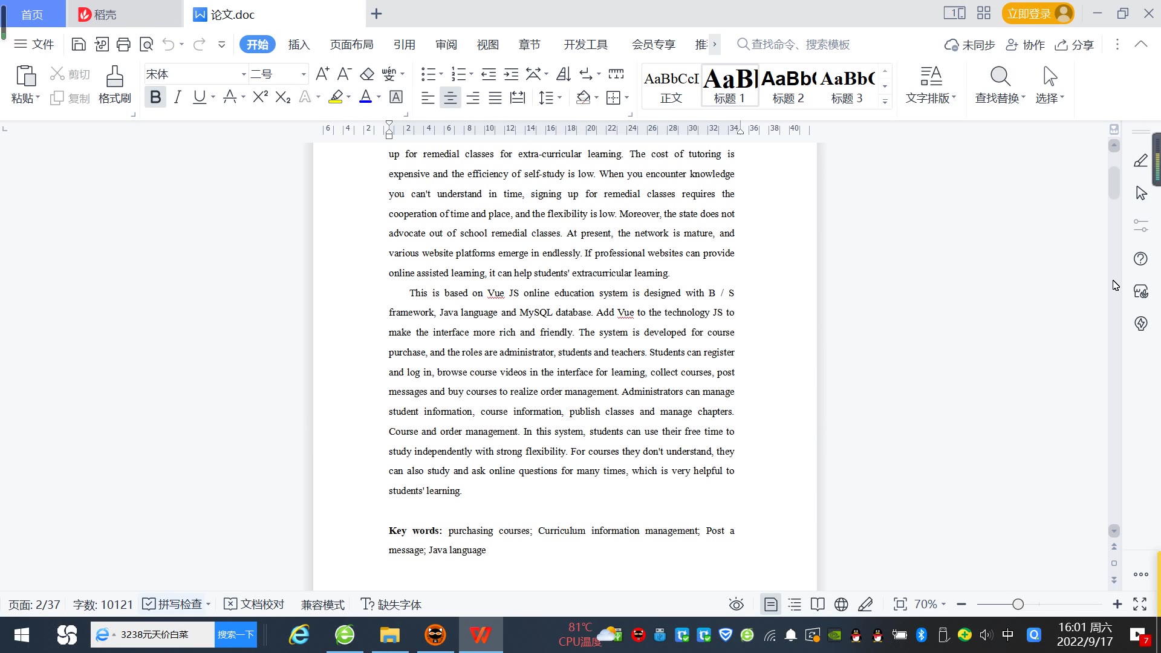
Task: Click the zoom slider handle
Action: click(x=1018, y=604)
